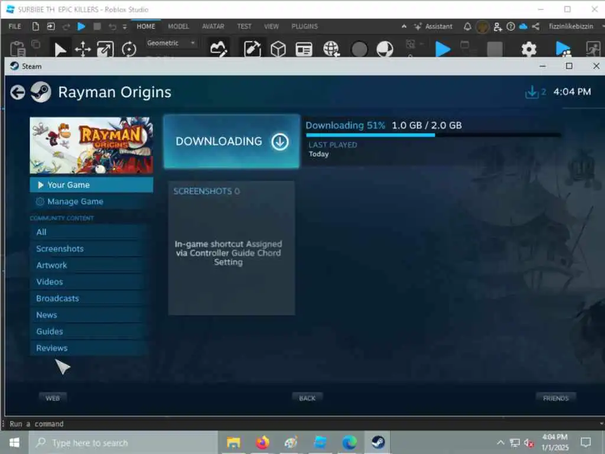Click the BACK button at the bottom
This screenshot has width=605, height=454.
pyautogui.click(x=307, y=398)
